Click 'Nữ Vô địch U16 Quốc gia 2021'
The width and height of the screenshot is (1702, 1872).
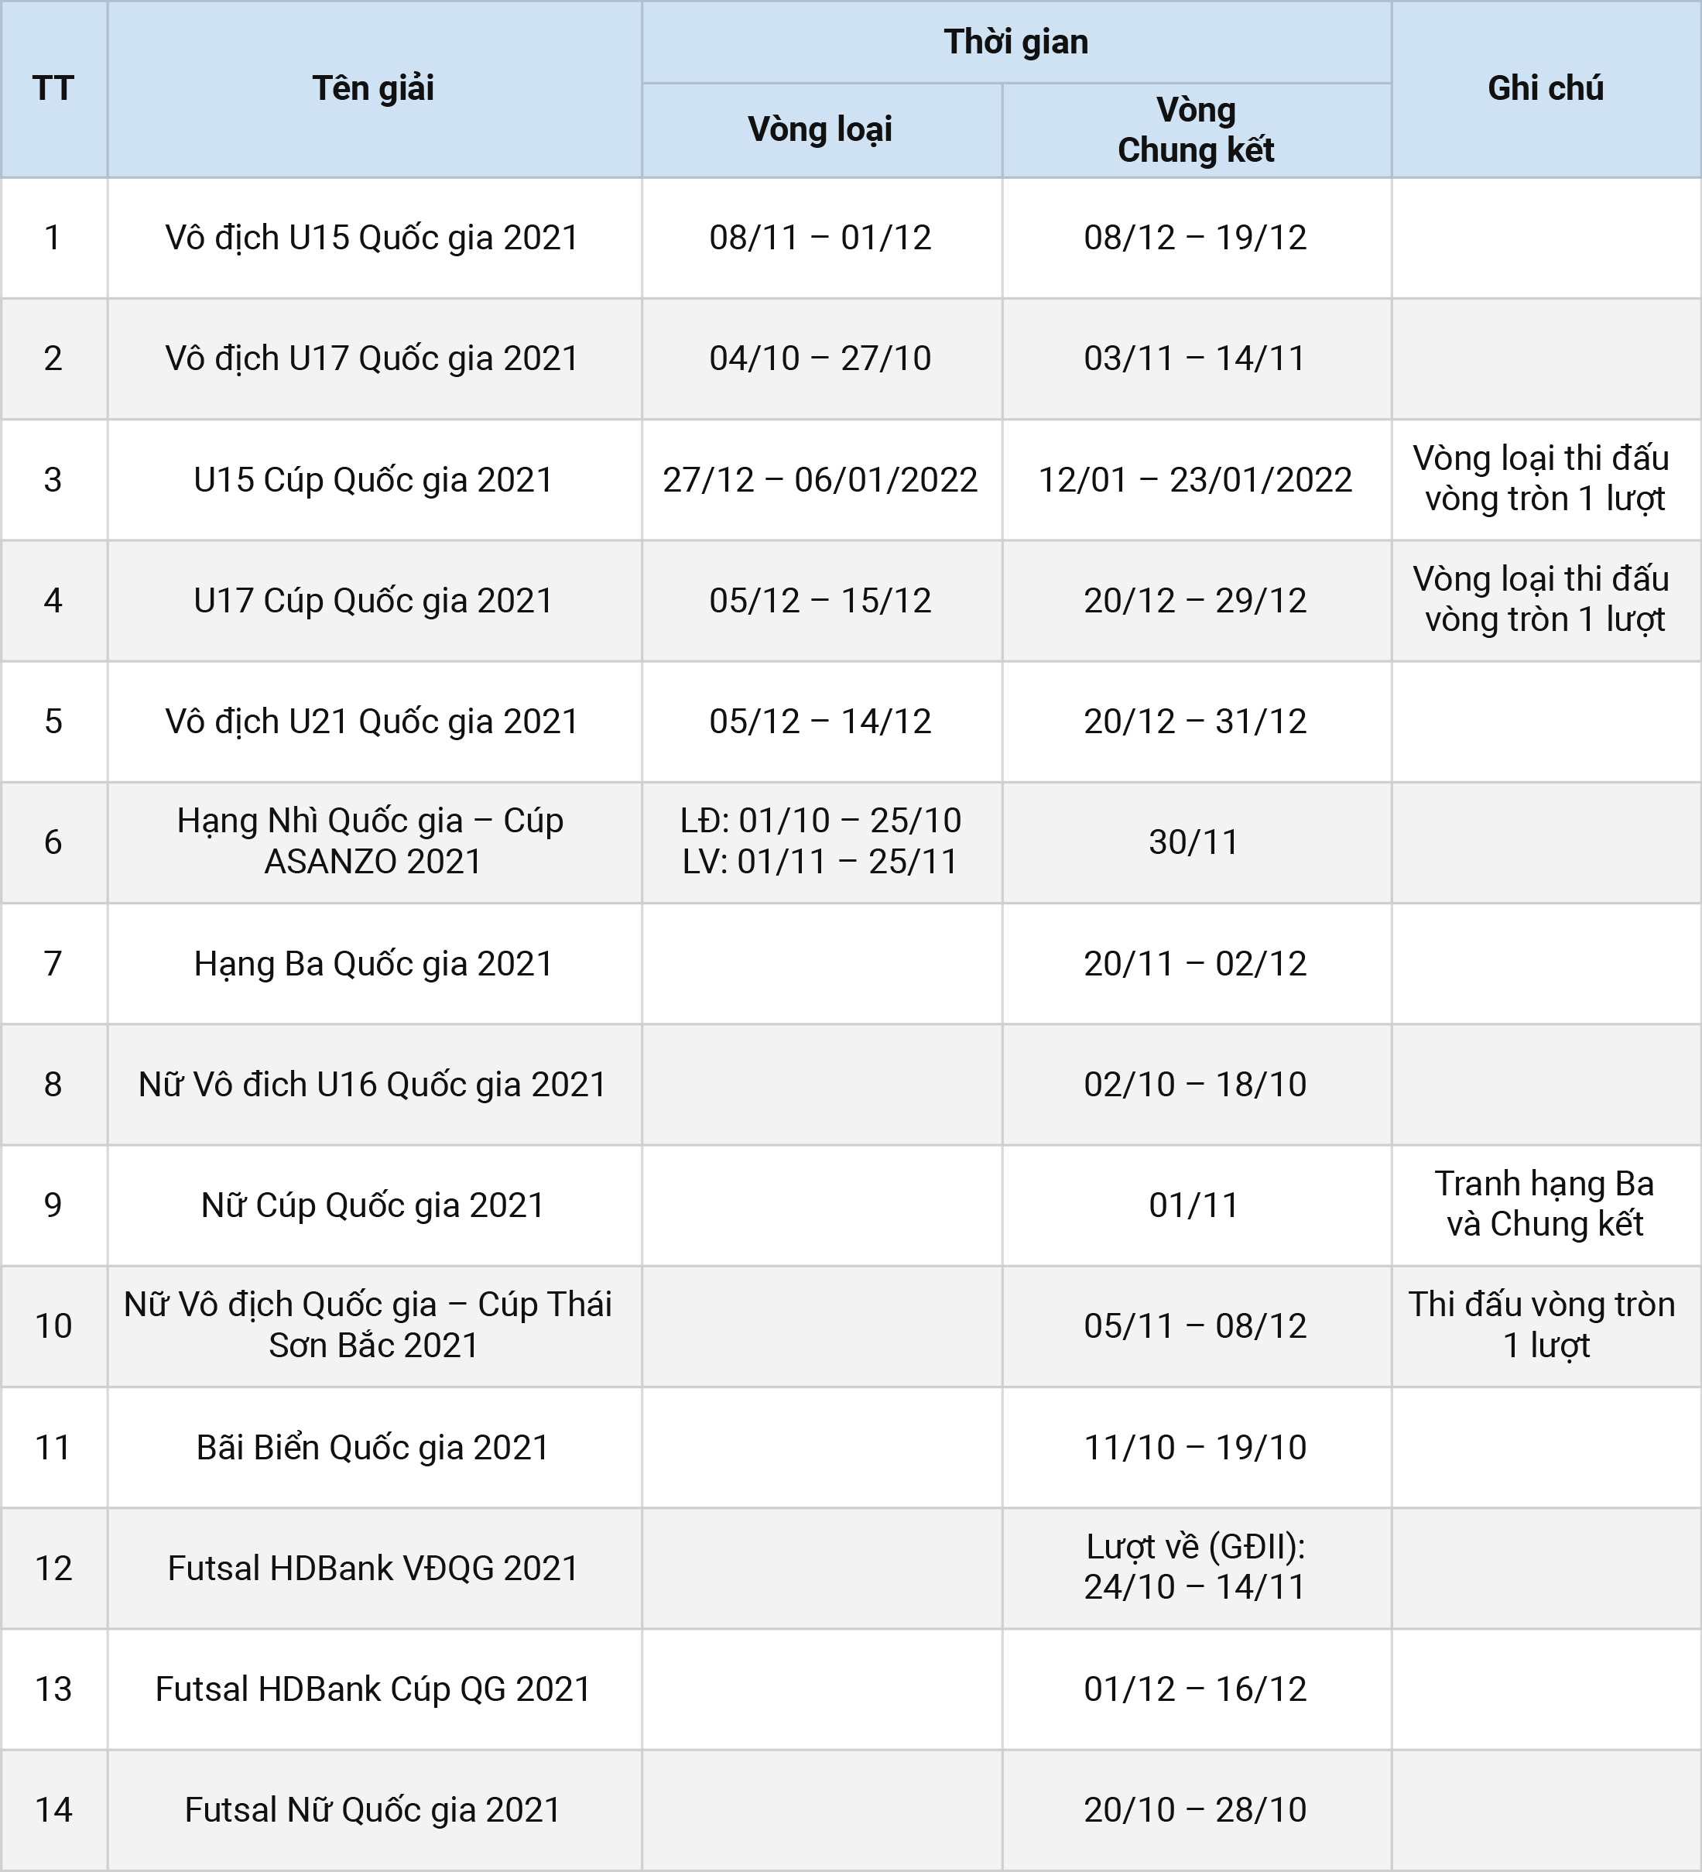[373, 1085]
